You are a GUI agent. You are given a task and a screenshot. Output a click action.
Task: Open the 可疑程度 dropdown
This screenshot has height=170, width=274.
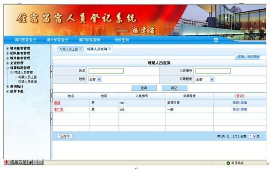tap(205, 80)
